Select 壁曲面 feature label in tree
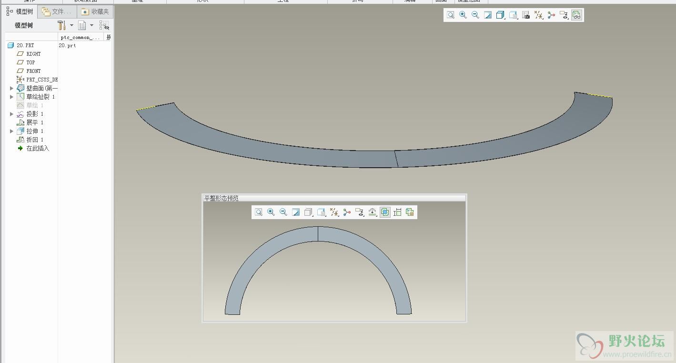 (42, 88)
